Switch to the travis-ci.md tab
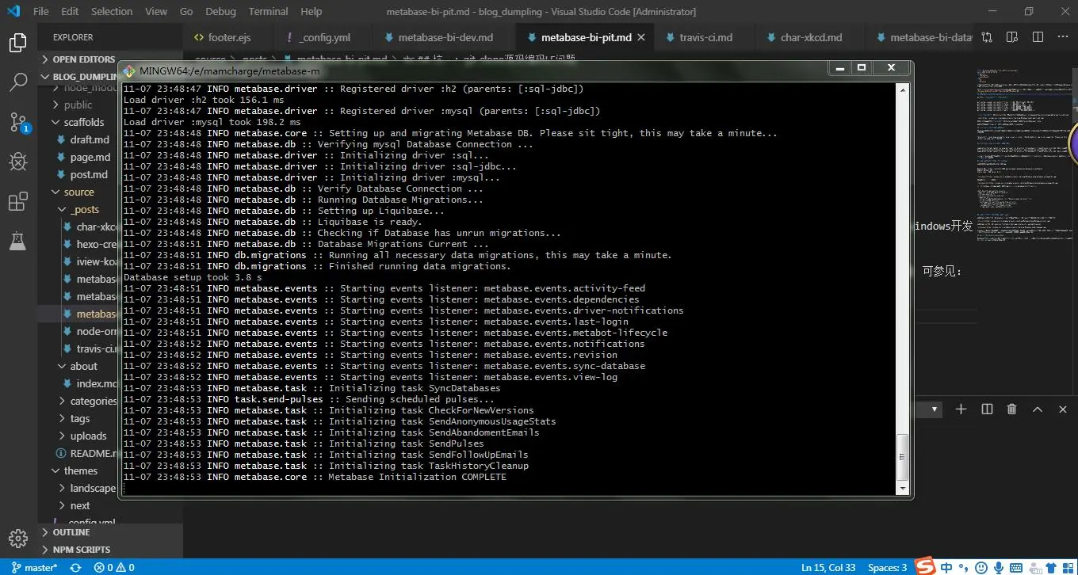 tap(704, 36)
